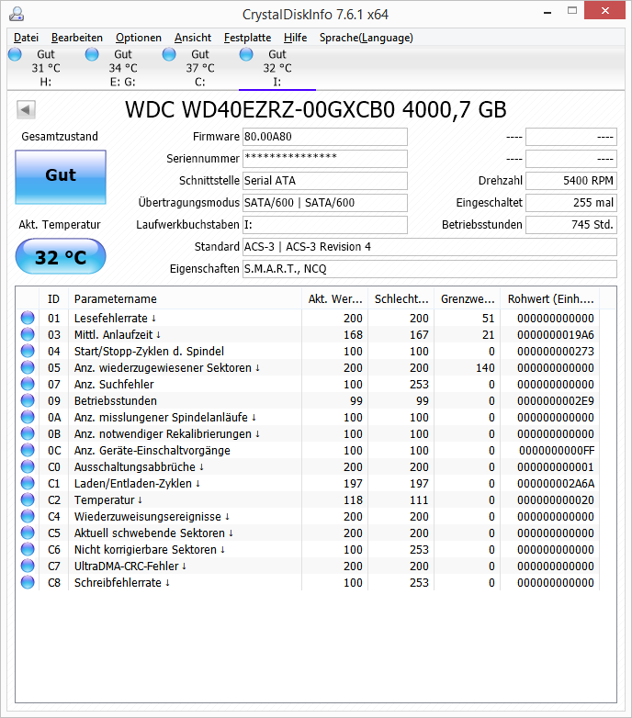Screen dimensions: 632x718
Task: Open the Bearbeiten menu
Action: pyautogui.click(x=77, y=38)
